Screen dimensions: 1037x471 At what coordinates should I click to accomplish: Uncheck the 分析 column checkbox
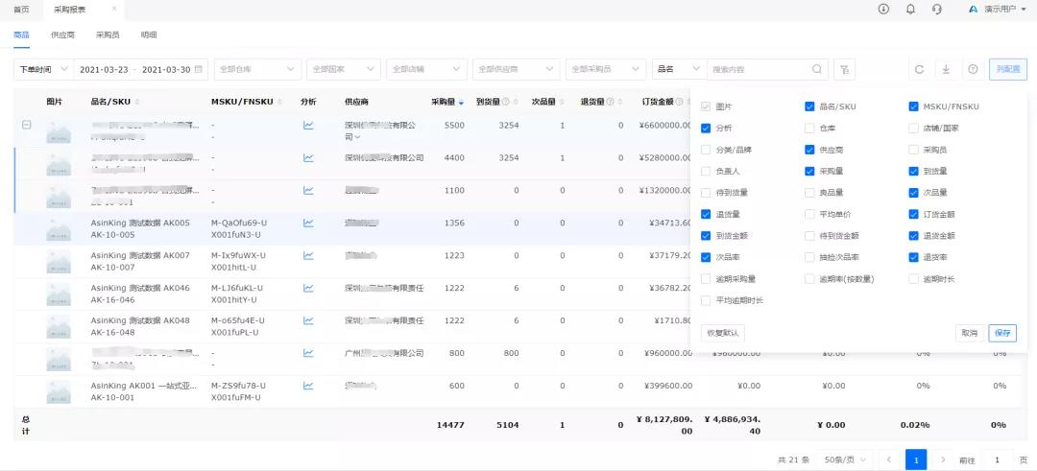(x=706, y=129)
